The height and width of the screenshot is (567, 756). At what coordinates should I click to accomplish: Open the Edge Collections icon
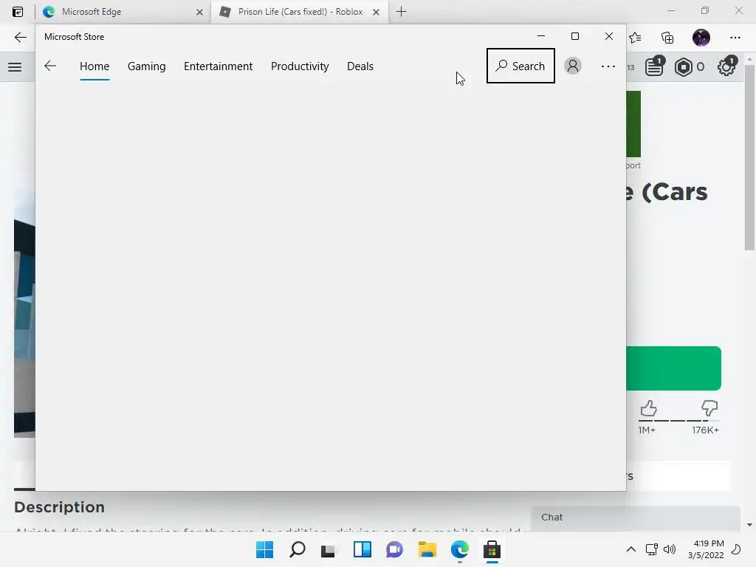point(667,38)
